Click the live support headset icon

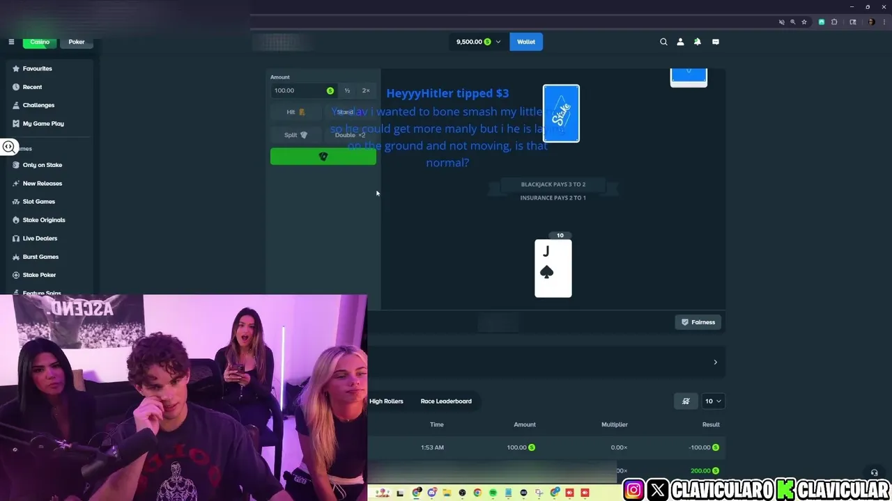875,472
